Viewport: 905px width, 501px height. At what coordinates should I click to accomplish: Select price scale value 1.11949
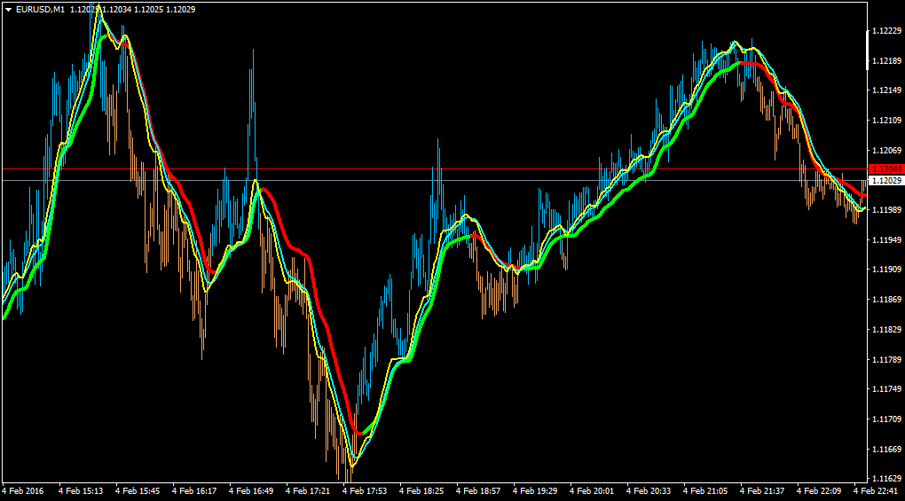point(887,239)
